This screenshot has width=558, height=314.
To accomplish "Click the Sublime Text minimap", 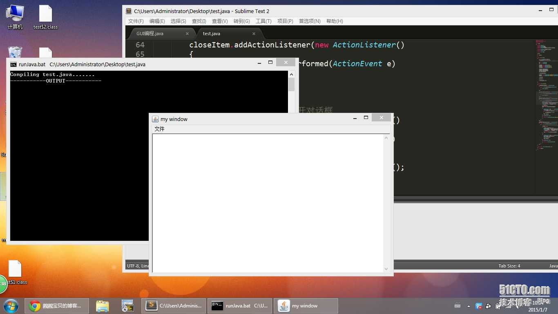I will click(x=546, y=95).
